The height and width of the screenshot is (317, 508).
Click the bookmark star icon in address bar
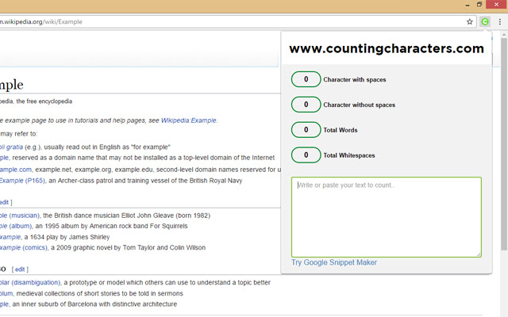469,21
